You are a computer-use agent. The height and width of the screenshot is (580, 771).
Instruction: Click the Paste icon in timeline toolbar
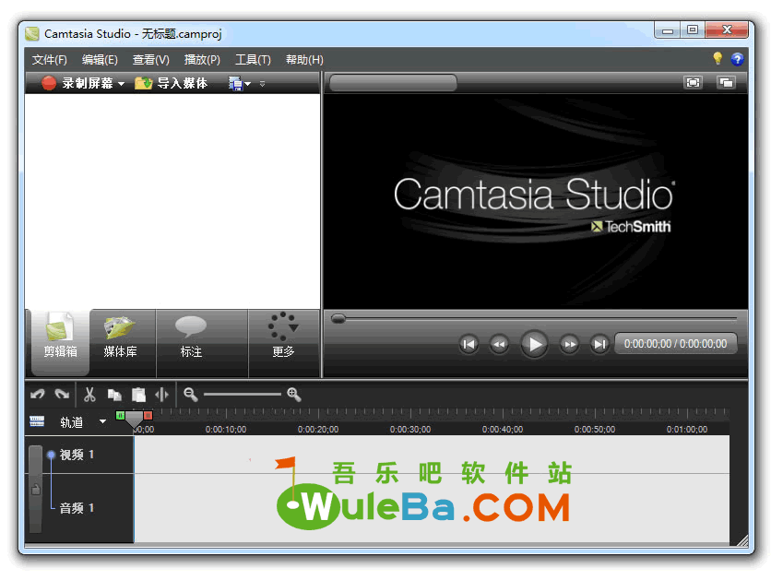click(x=138, y=395)
